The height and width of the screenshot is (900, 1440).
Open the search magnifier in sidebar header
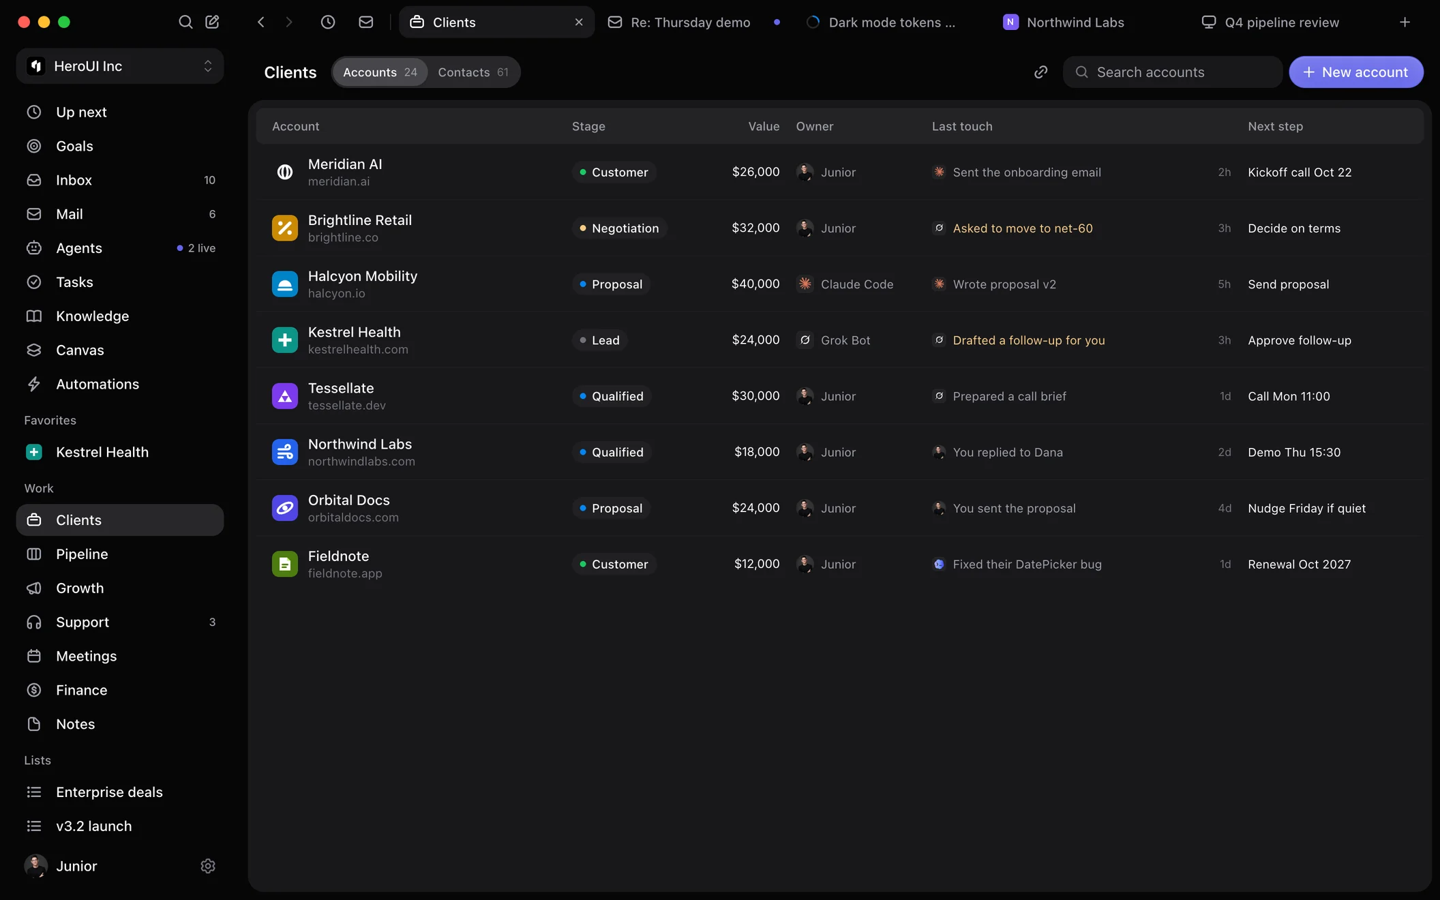[x=185, y=22]
